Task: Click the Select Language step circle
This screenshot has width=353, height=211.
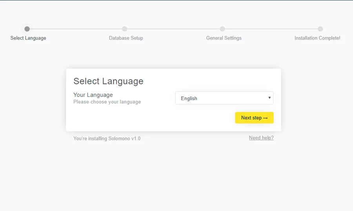Action: tap(27, 29)
